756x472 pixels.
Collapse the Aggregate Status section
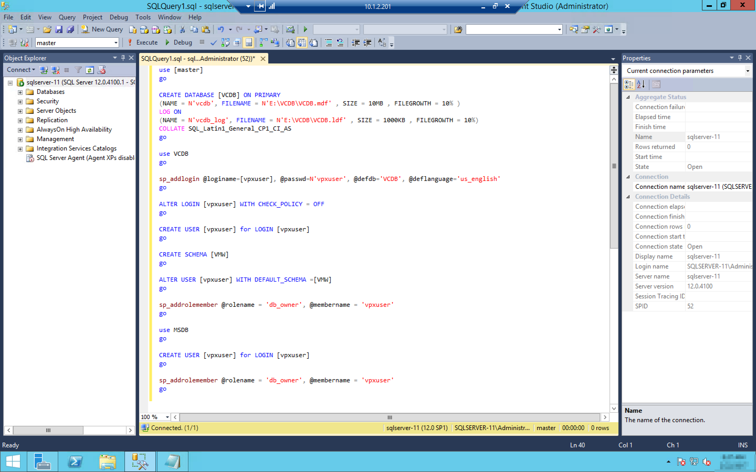[628, 97]
